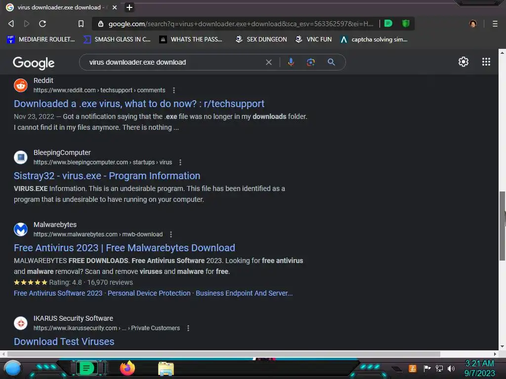This screenshot has width=506, height=379.
Task: Open the Google apps grid
Action: [x=486, y=62]
